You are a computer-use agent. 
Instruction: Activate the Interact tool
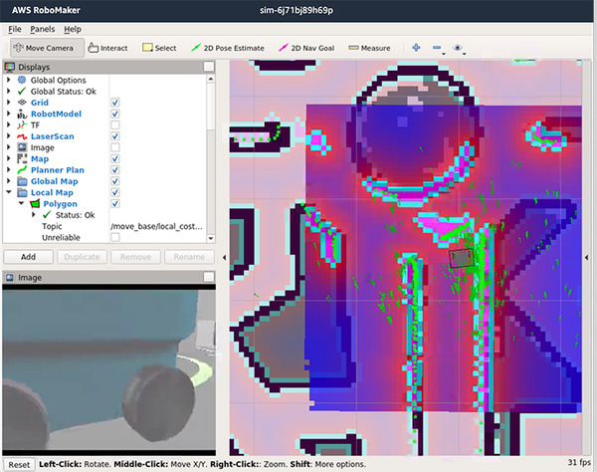[x=107, y=47]
